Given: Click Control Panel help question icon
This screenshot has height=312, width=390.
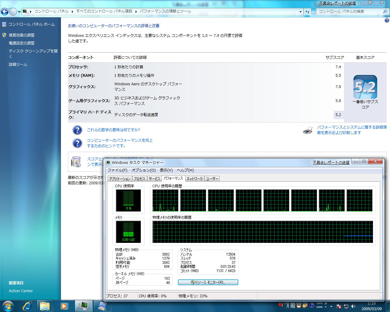Looking at the screenshot, I should (387, 21).
